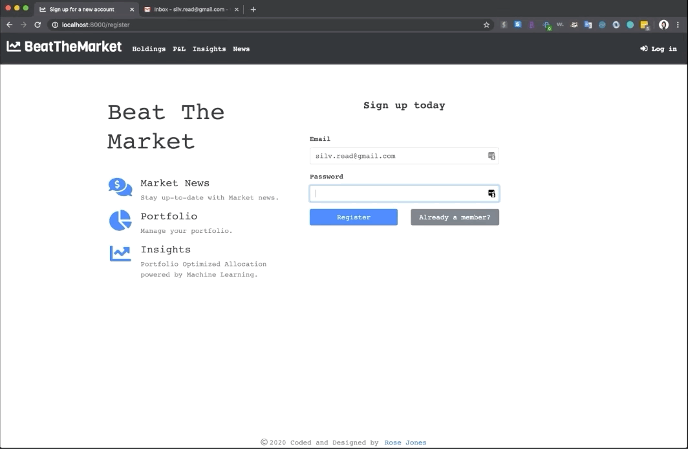Open the P&L nav item

[x=179, y=49]
